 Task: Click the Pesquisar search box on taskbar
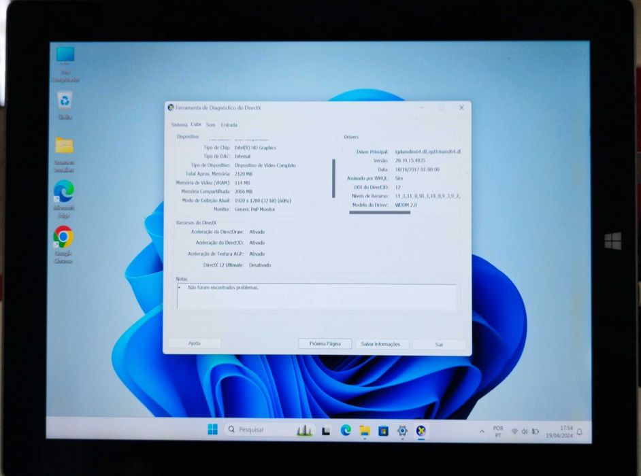click(x=270, y=430)
